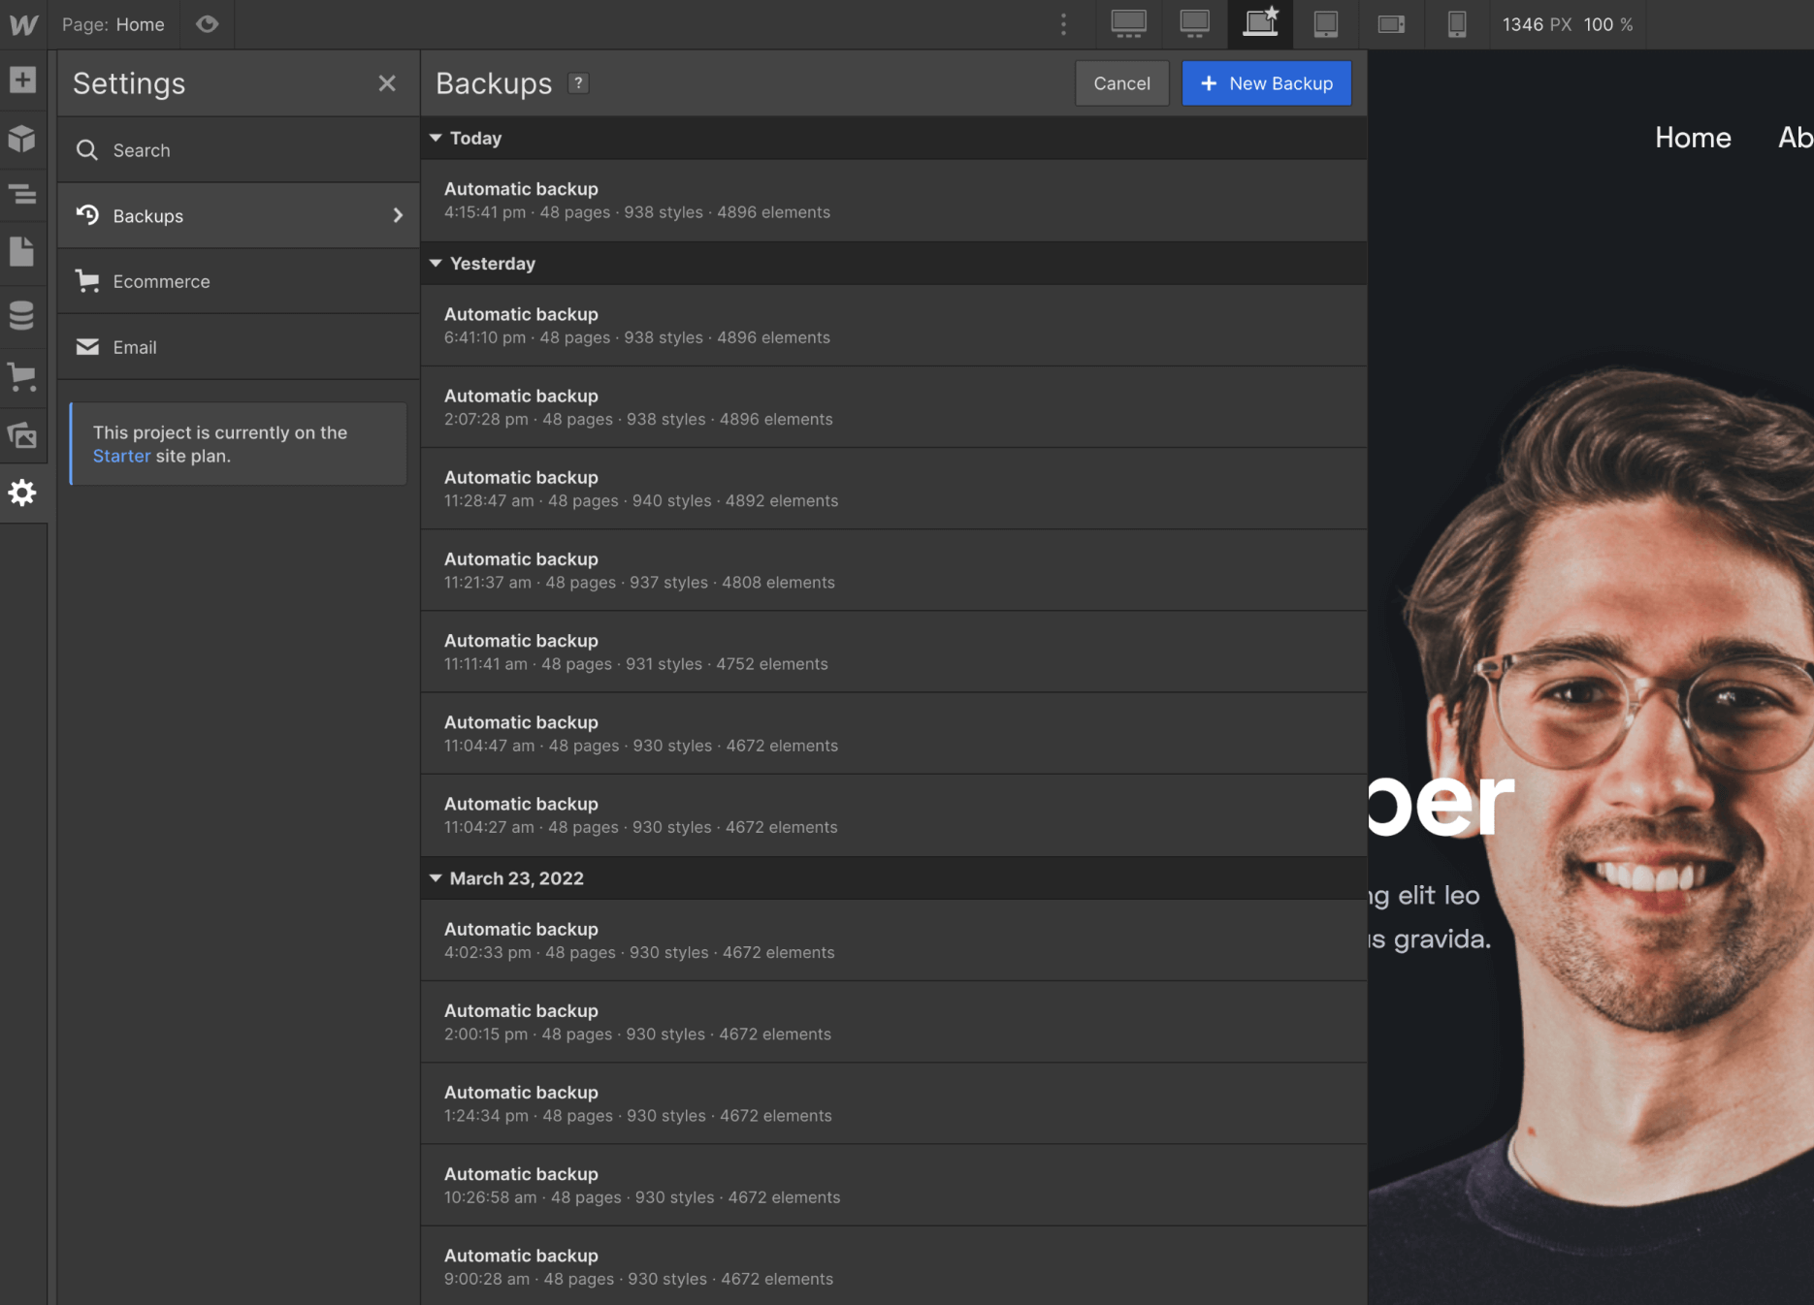Image resolution: width=1814 pixels, height=1305 pixels.
Task: Collapse the March 23, 2022 backups section
Action: click(437, 878)
